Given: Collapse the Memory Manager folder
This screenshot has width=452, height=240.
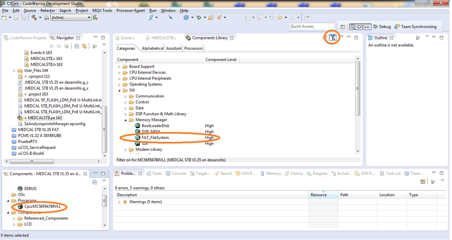Looking at the screenshot, I should (x=126, y=120).
